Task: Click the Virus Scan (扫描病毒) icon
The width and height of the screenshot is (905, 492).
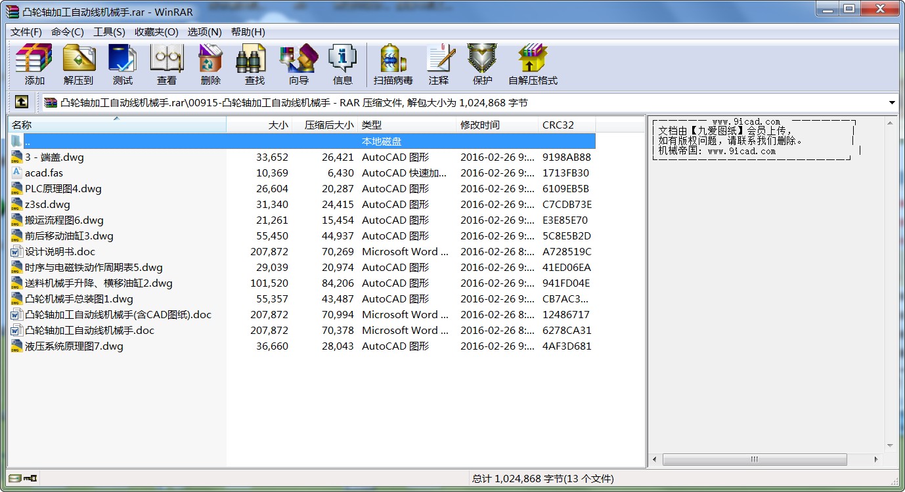Action: click(393, 64)
